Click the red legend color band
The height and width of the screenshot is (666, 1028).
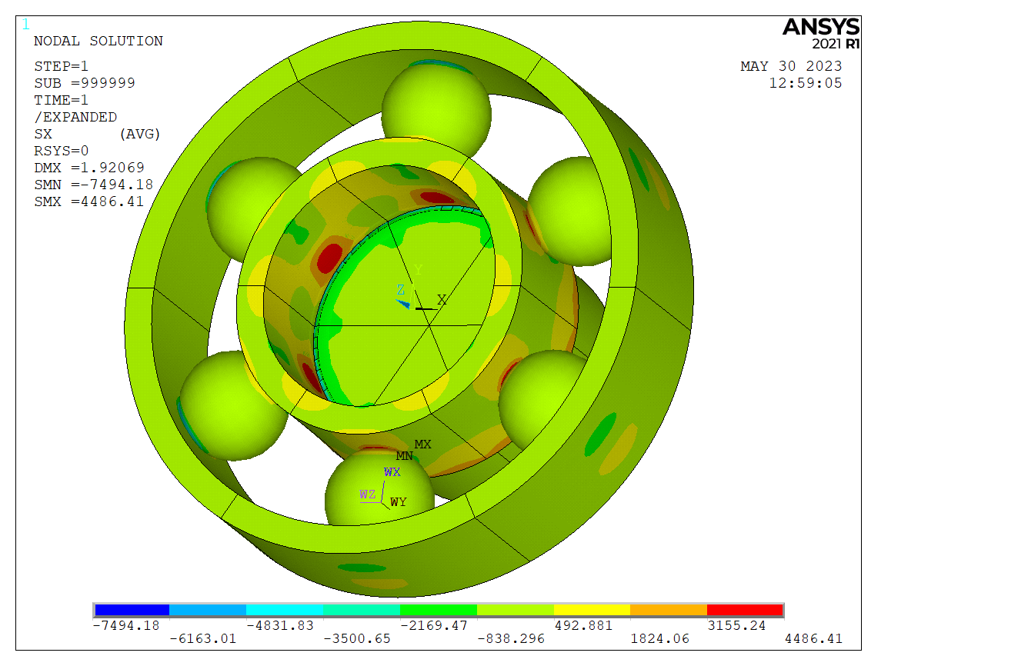tap(745, 610)
